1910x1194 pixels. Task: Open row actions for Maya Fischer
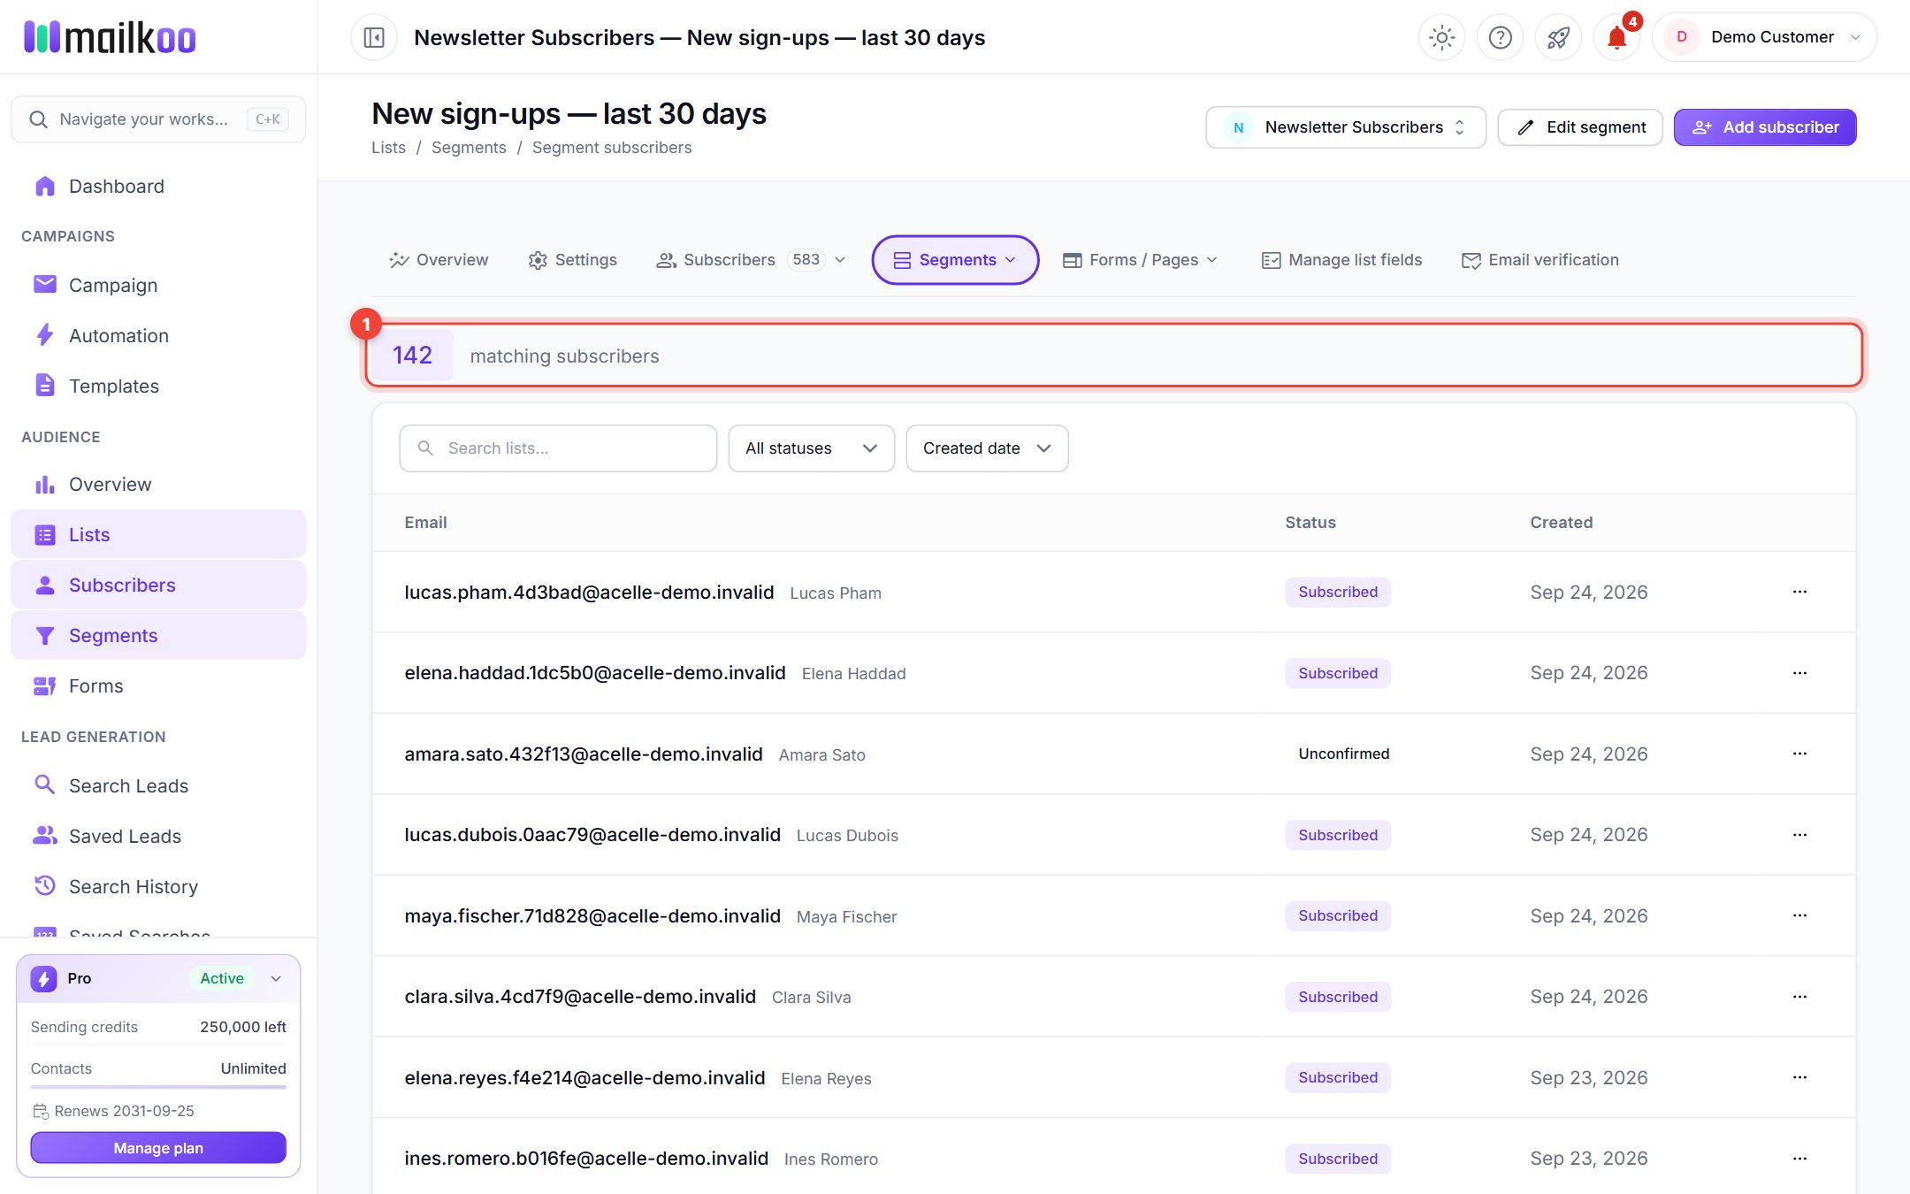coord(1799,915)
